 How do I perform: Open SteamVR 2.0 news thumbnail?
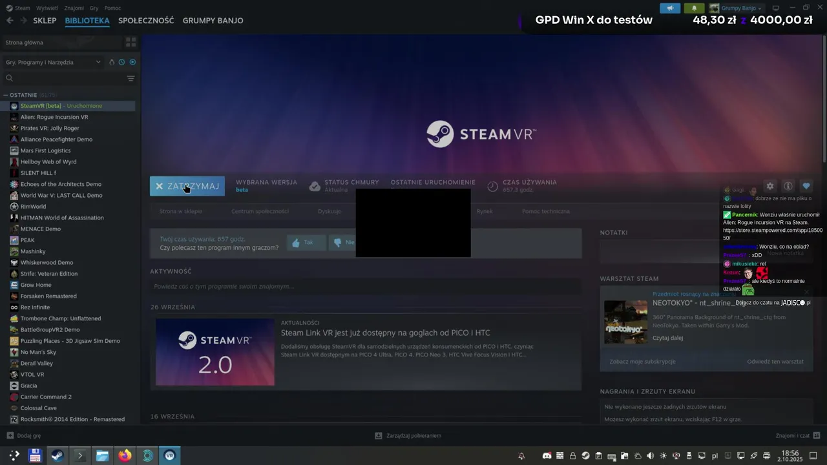coord(215,352)
